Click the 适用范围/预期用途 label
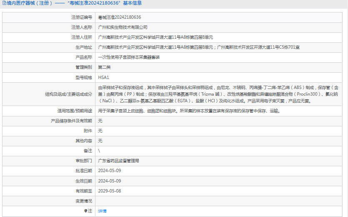The height and width of the screenshot is (217, 348). pyautogui.click(x=75, y=111)
